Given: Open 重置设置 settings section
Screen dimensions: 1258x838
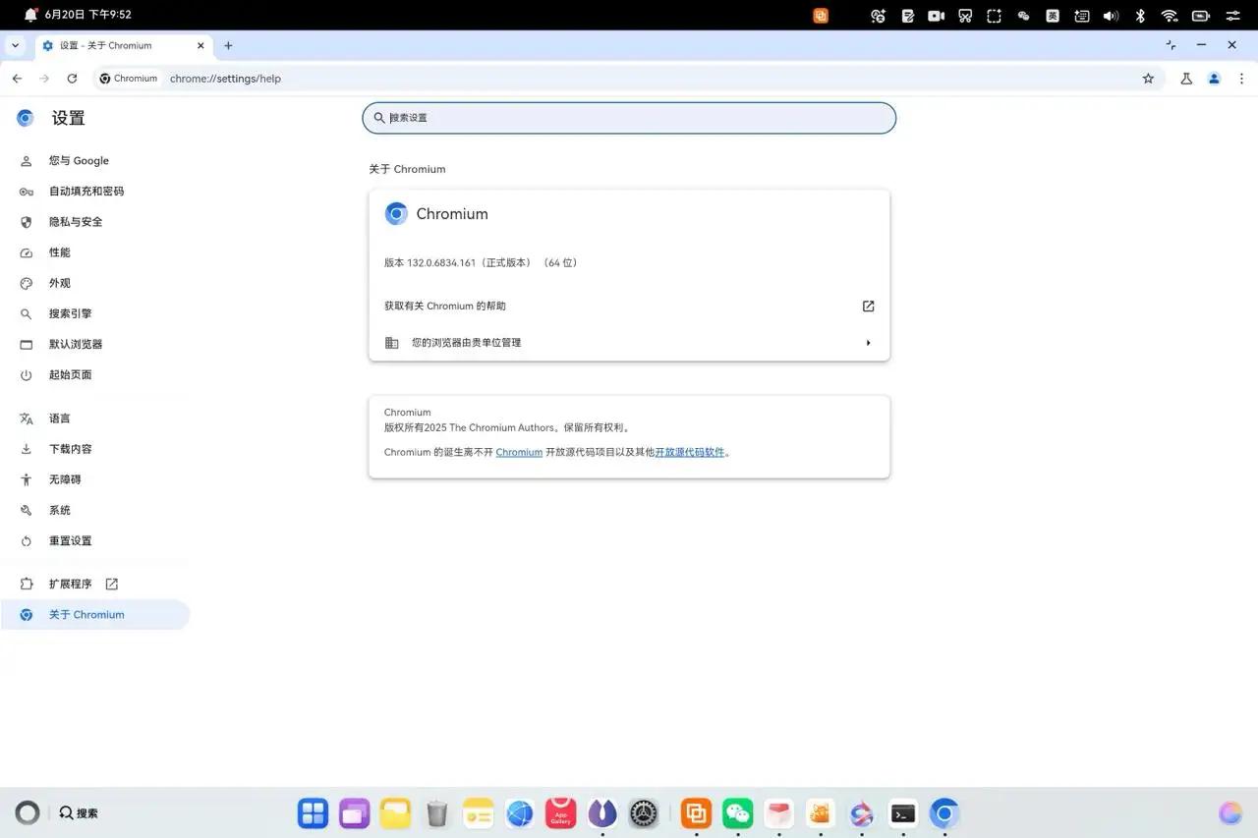Looking at the screenshot, I should [x=95, y=541].
